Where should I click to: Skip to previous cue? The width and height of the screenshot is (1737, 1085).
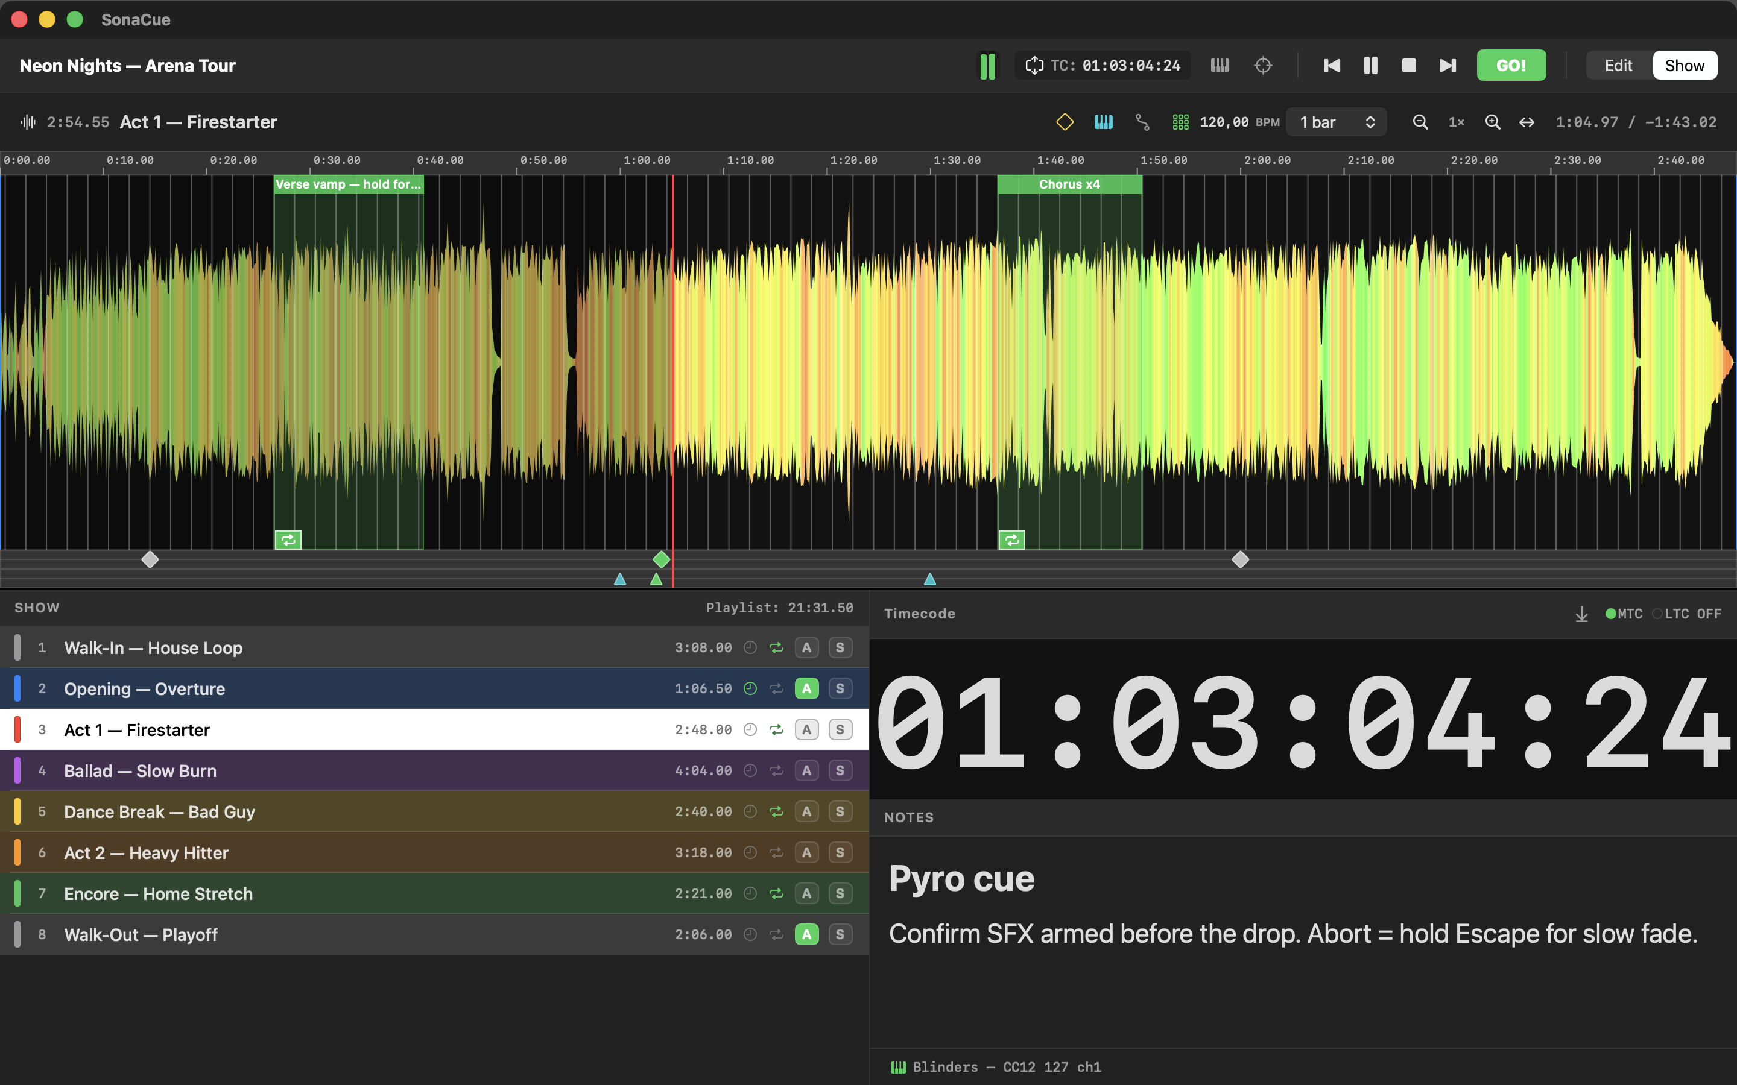point(1332,65)
